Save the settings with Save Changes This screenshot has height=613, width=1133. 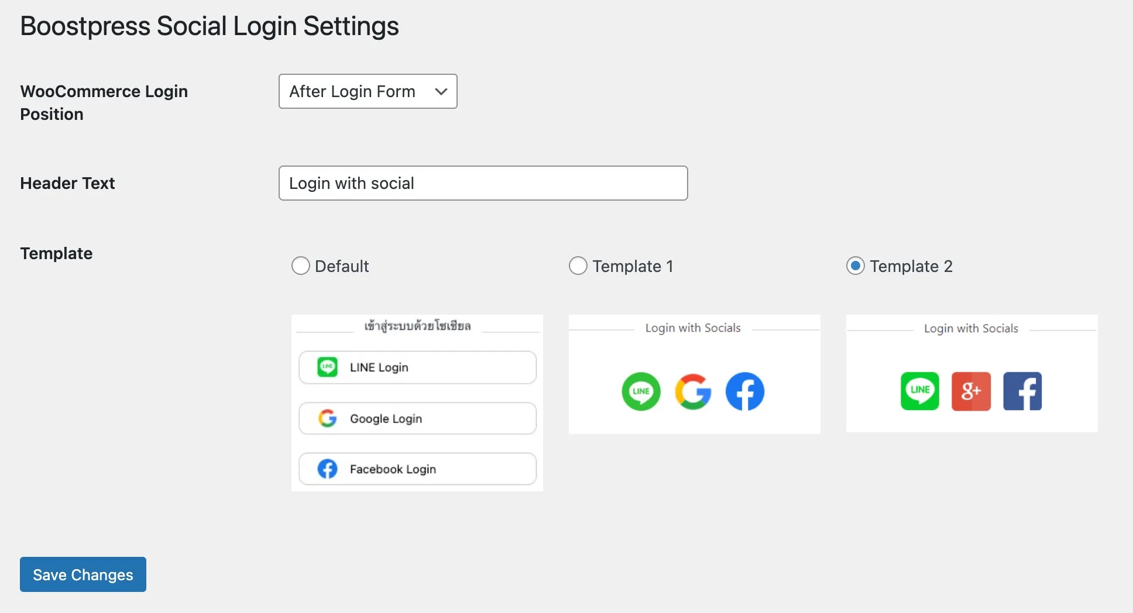coord(83,574)
